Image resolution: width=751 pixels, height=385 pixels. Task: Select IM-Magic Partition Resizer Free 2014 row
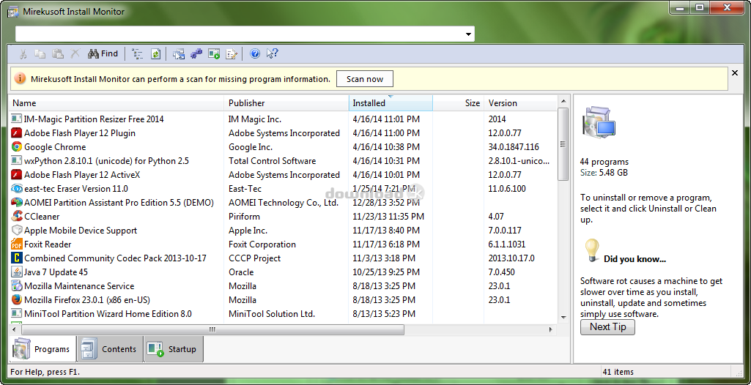283,119
